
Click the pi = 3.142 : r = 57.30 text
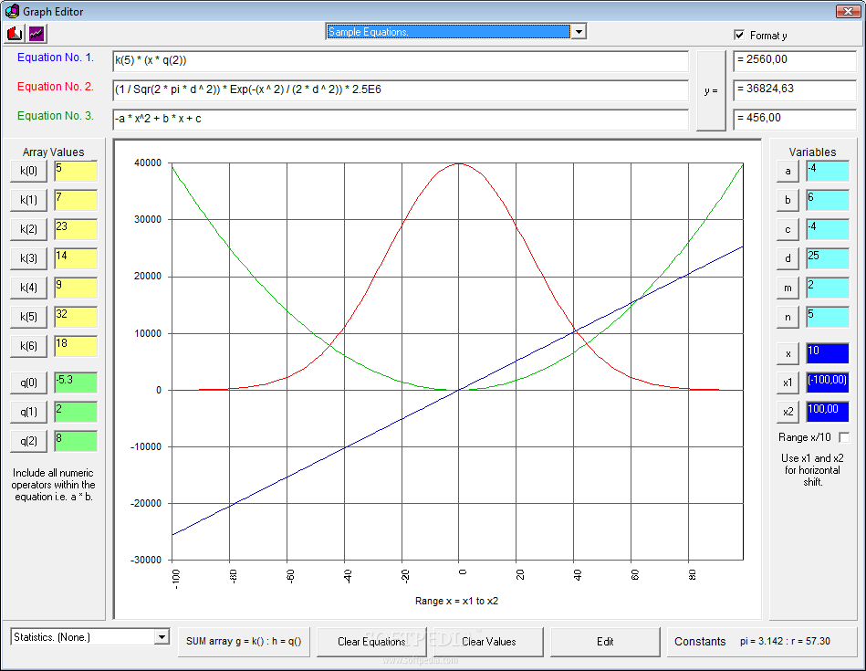pos(785,641)
